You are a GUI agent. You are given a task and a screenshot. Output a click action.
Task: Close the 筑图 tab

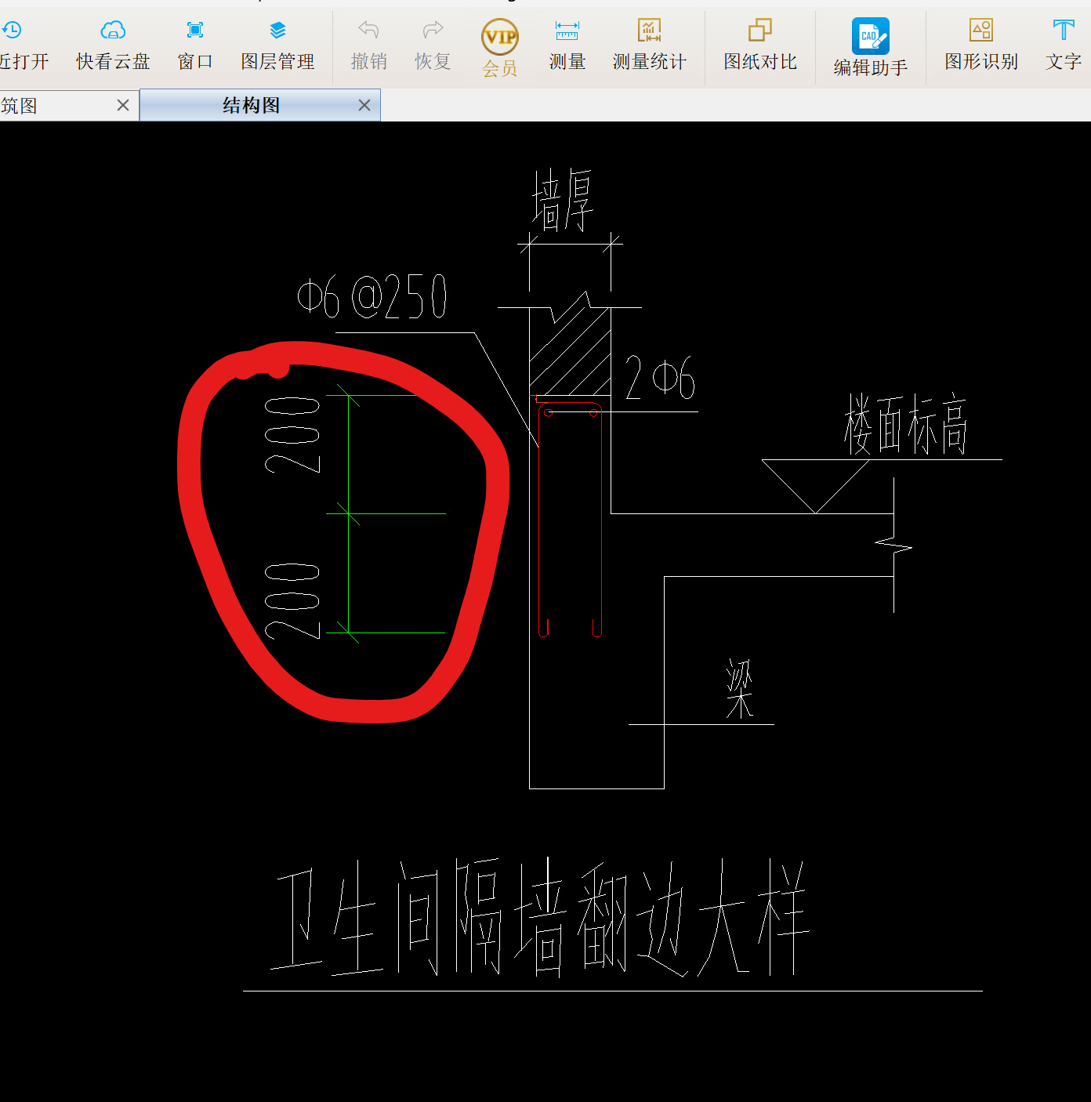[123, 105]
